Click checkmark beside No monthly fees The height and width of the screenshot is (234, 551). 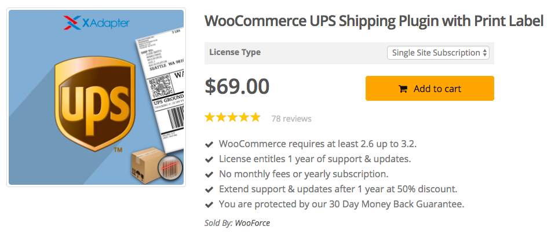tap(209, 174)
